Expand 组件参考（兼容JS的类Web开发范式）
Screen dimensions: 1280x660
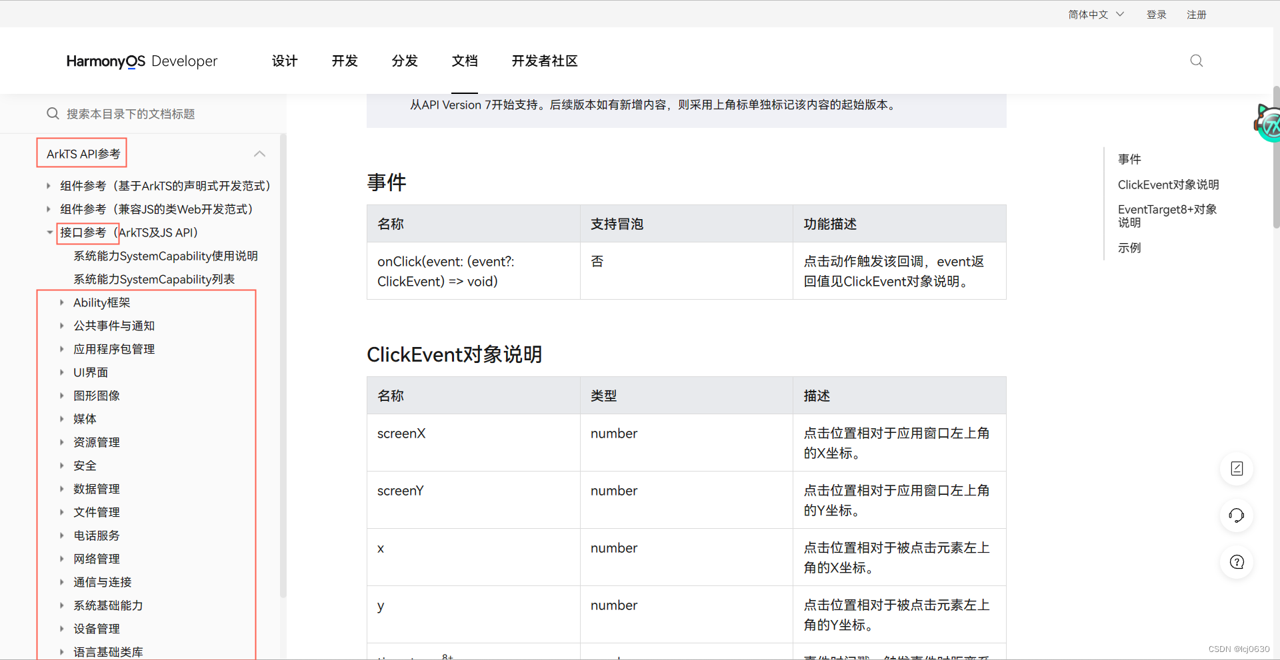click(x=48, y=209)
